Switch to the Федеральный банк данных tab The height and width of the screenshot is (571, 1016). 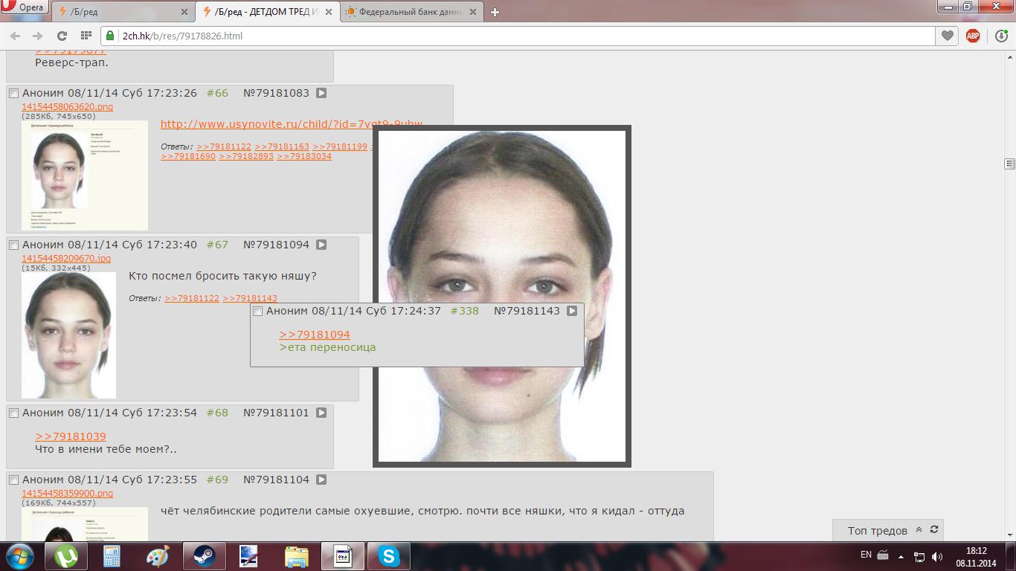(x=410, y=12)
